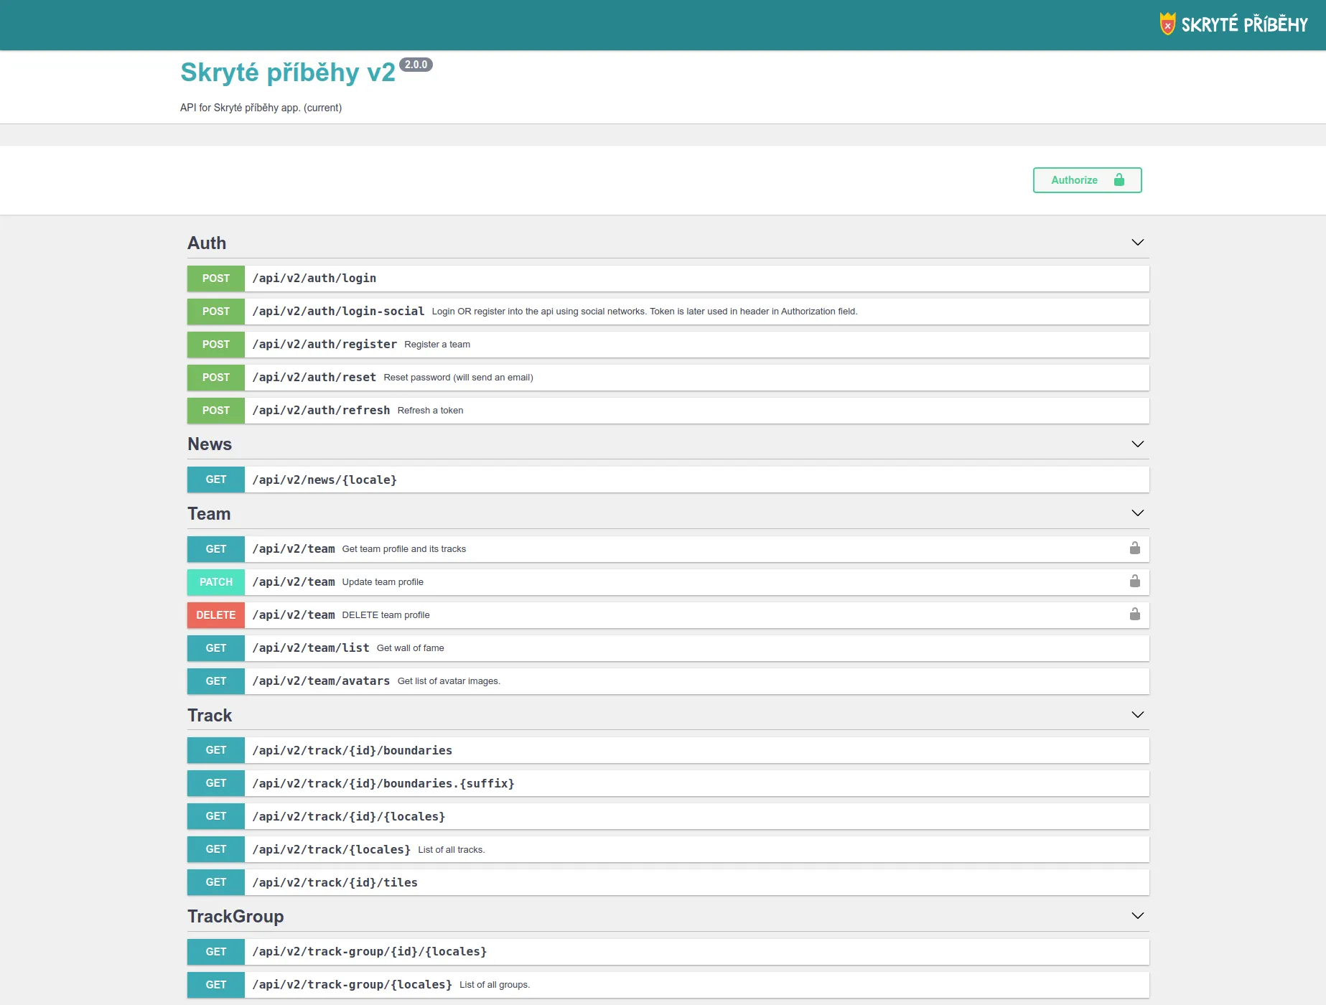Viewport: 1326px width, 1005px height.
Task: Click the lock icon on PATCH /api/v2/team
Action: tap(1135, 581)
